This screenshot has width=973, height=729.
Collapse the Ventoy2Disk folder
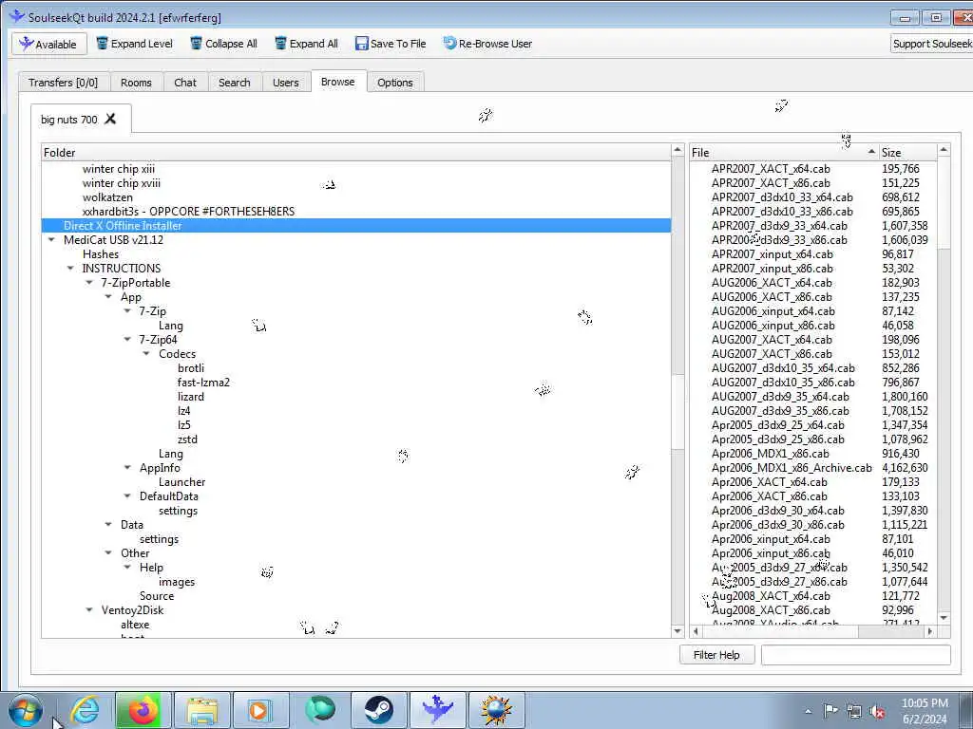pos(89,610)
